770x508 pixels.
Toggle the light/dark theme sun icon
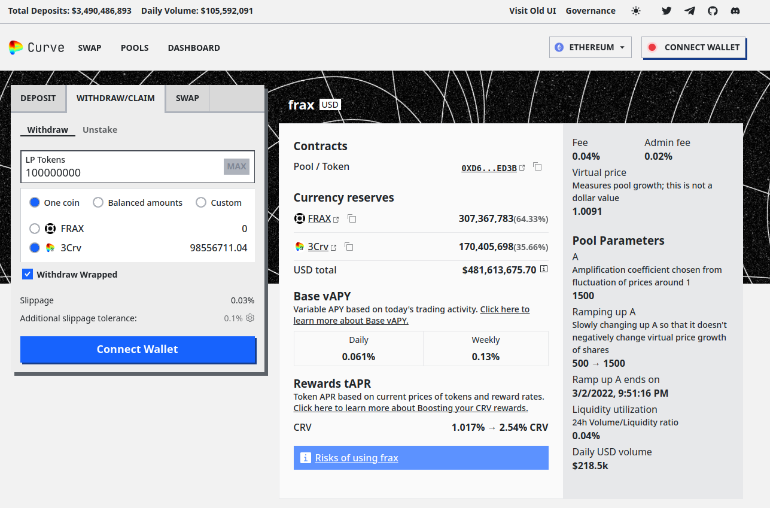pyautogui.click(x=636, y=11)
